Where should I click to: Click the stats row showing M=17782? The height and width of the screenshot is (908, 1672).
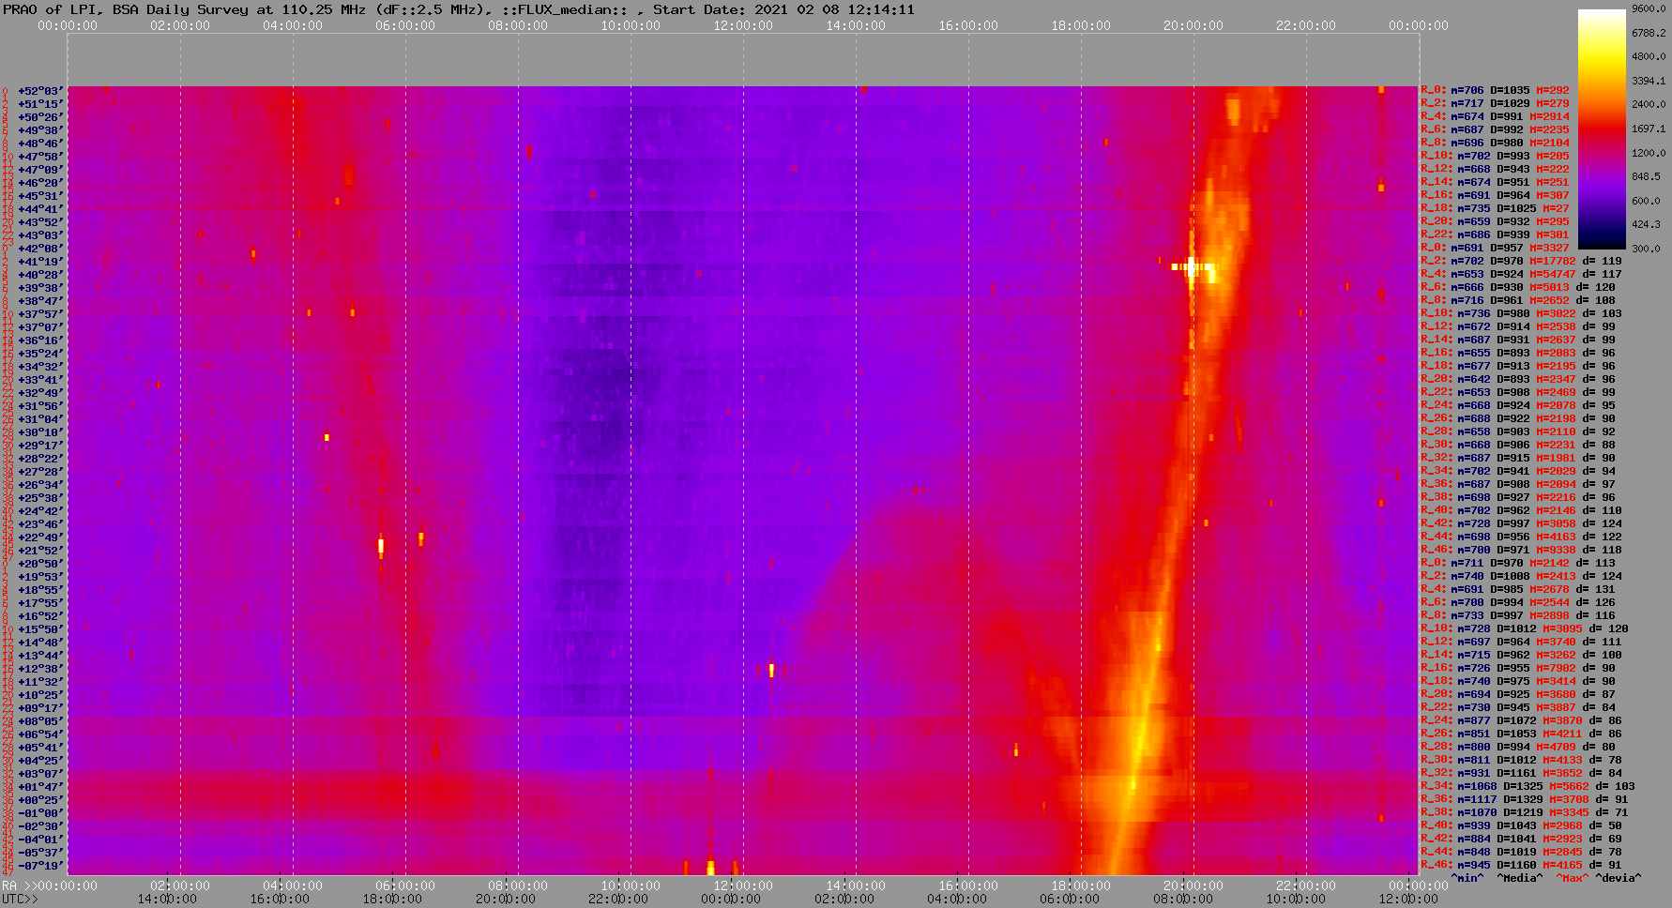click(x=1521, y=262)
